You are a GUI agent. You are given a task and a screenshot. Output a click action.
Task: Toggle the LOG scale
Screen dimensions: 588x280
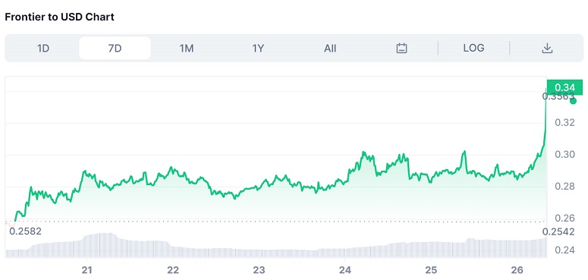tap(473, 48)
